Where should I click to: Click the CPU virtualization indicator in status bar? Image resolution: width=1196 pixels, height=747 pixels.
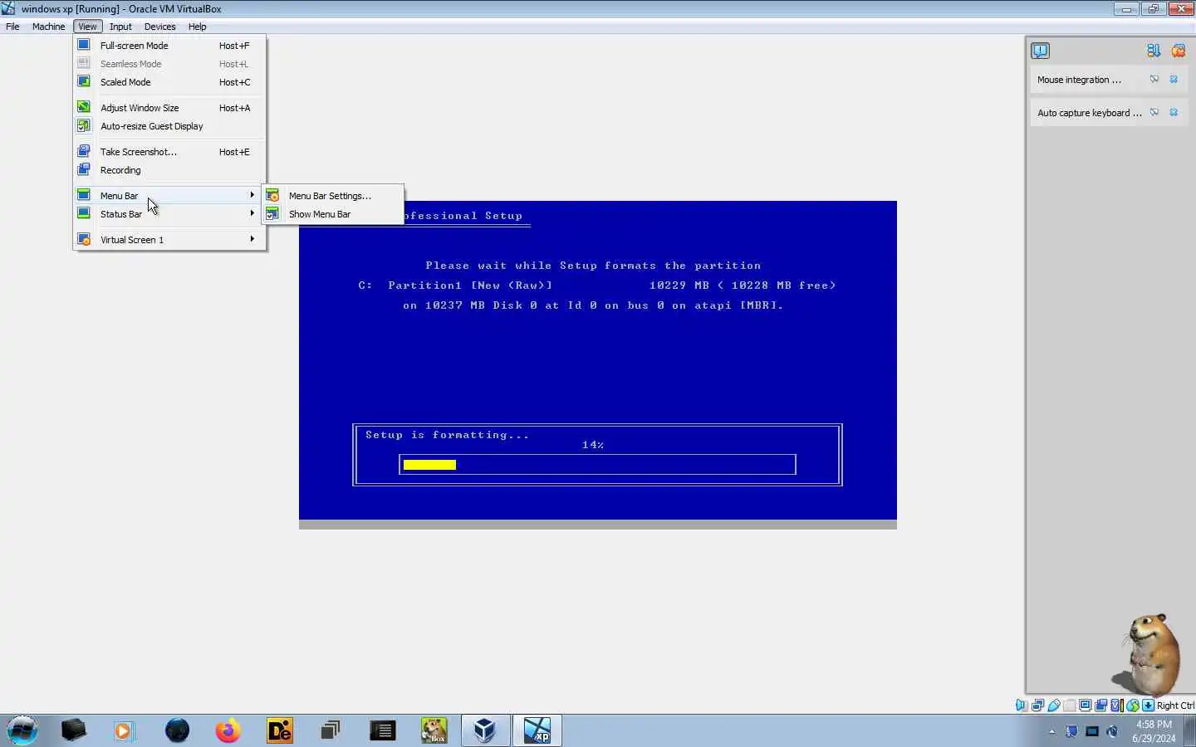pyautogui.click(x=1117, y=705)
